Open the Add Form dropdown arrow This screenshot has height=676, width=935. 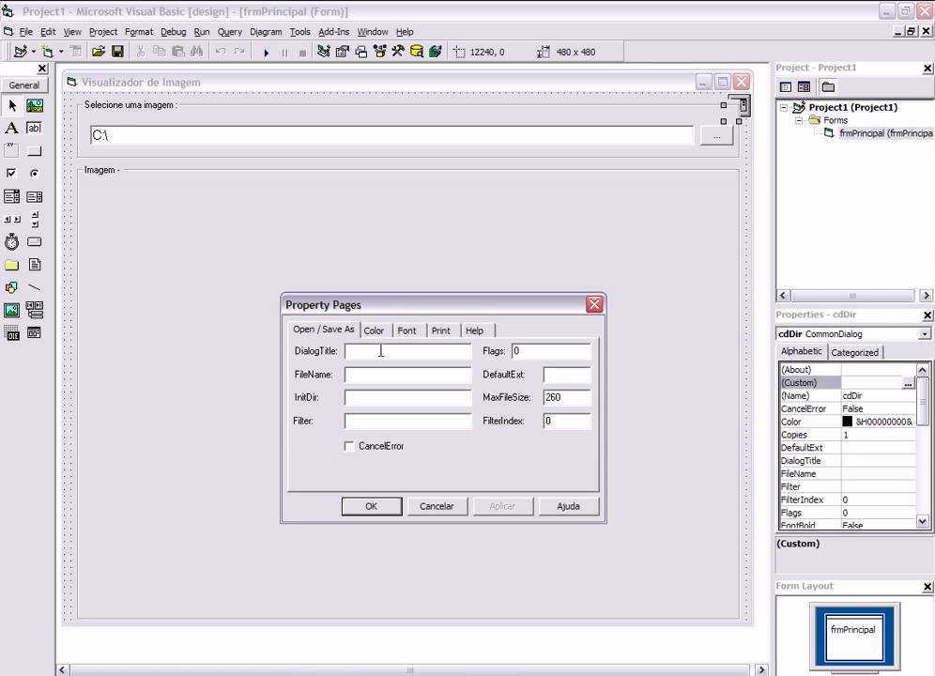click(x=61, y=52)
